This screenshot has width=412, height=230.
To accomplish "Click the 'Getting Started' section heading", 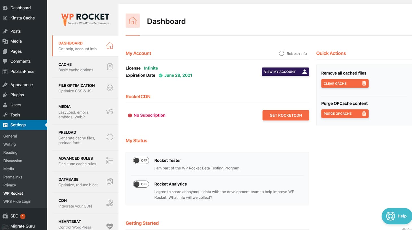I will [x=142, y=223].
